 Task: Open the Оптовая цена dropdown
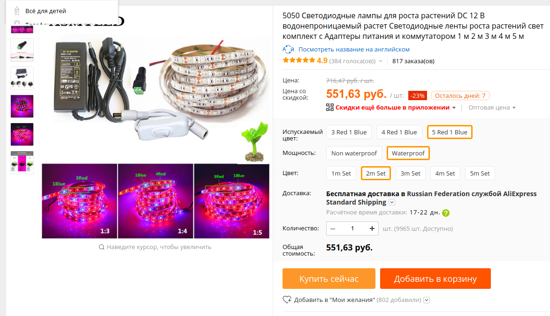coord(492,107)
